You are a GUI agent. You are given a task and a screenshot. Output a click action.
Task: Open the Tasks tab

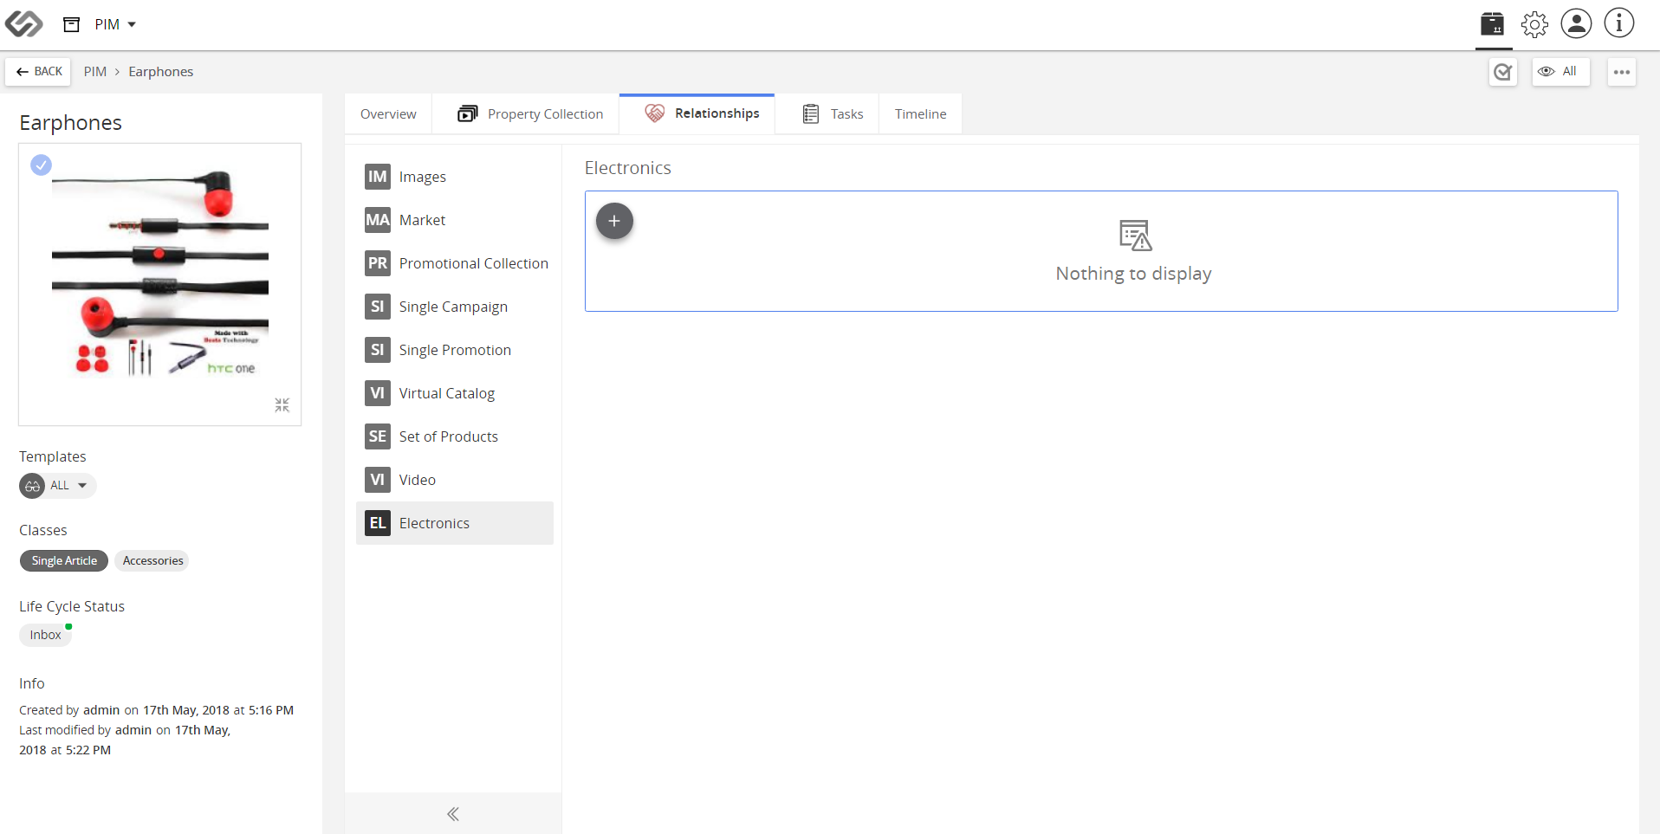coord(827,114)
